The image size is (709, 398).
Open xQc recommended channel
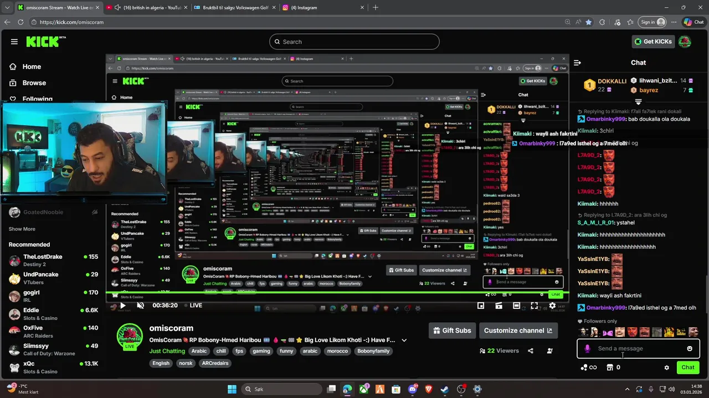tap(53, 366)
